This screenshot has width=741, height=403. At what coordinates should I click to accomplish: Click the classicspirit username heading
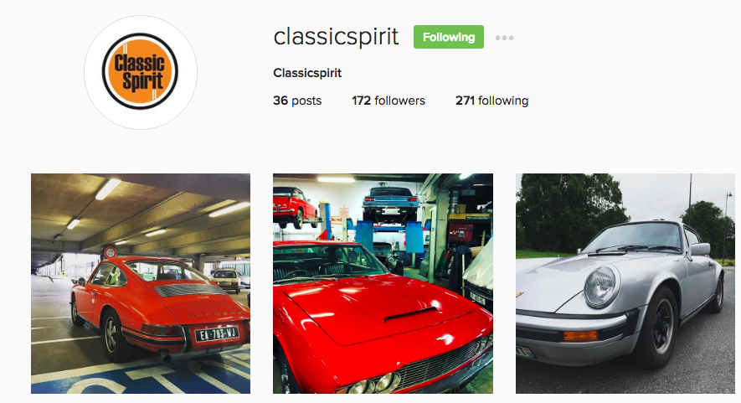point(336,36)
